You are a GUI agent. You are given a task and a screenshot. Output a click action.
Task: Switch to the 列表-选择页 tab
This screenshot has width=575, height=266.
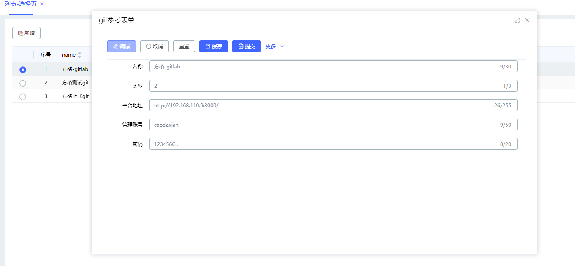(x=21, y=4)
